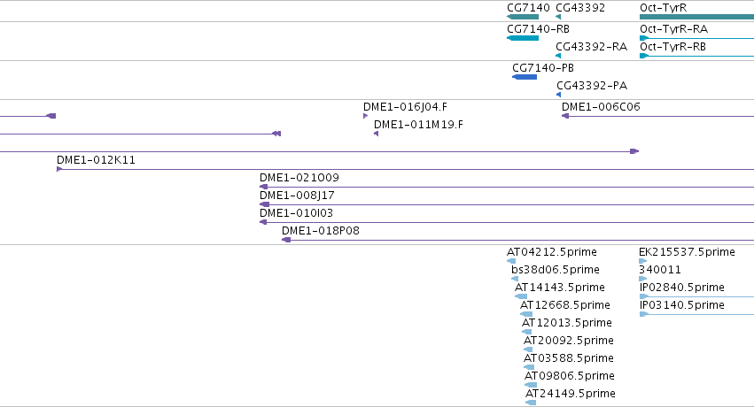Click the DME1-011M19.F clone label
Image resolution: width=754 pixels, height=407 pixels.
(x=418, y=124)
